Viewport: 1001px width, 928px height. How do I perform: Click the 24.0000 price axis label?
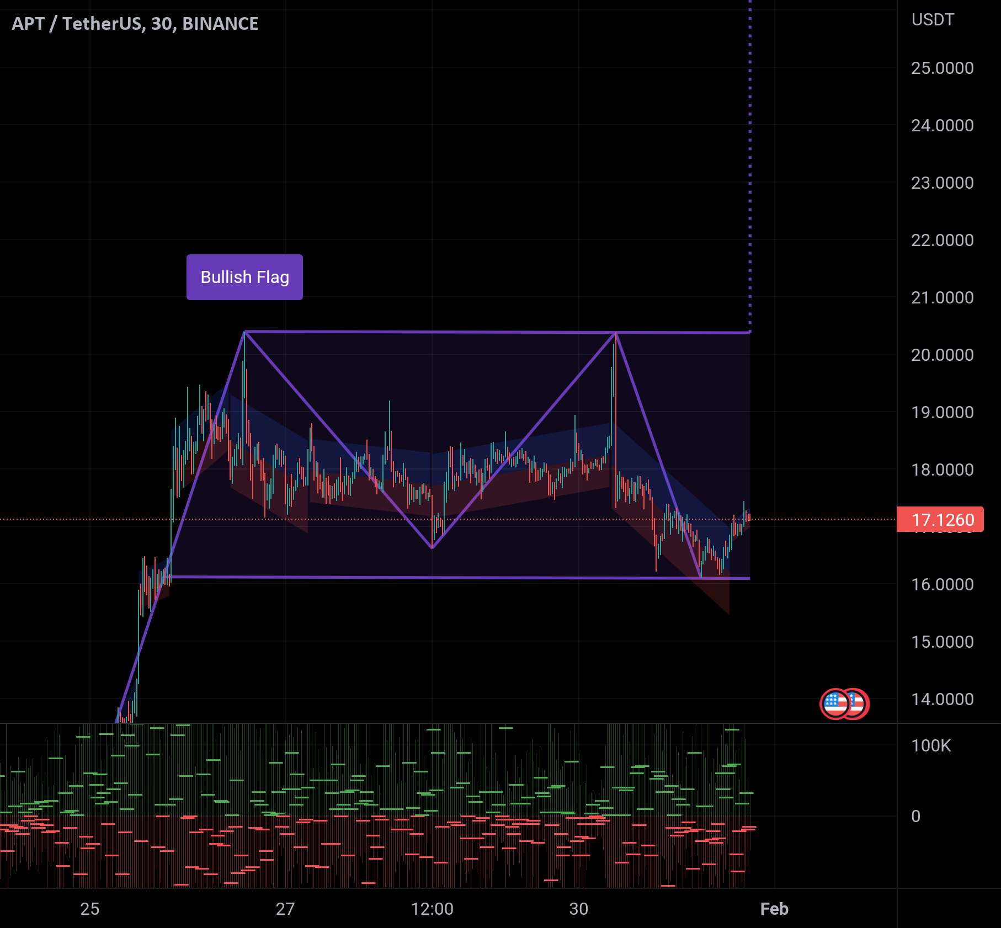tap(942, 125)
